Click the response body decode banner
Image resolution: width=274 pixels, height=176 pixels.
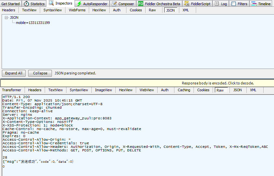click(x=137, y=83)
